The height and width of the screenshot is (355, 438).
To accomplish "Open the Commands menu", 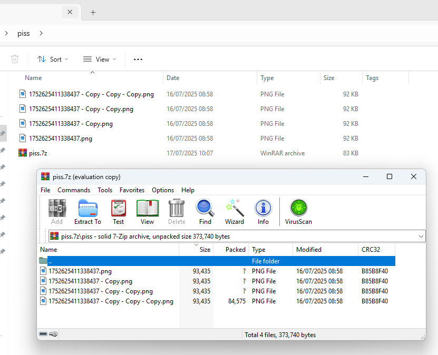I will [x=74, y=190].
